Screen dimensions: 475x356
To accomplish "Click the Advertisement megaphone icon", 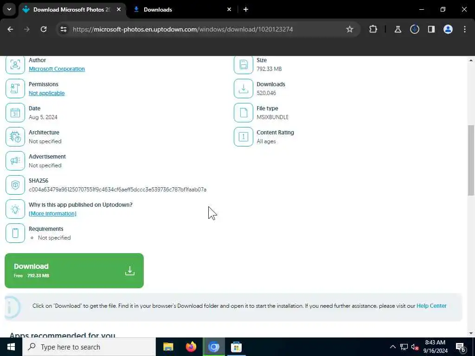I will (15, 161).
